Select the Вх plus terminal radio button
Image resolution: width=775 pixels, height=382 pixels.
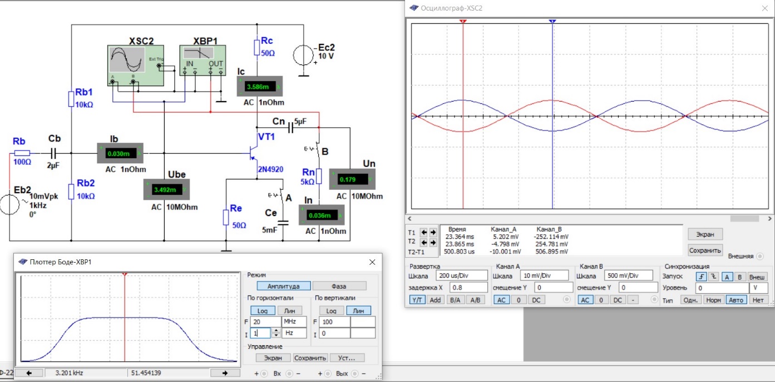(x=264, y=373)
